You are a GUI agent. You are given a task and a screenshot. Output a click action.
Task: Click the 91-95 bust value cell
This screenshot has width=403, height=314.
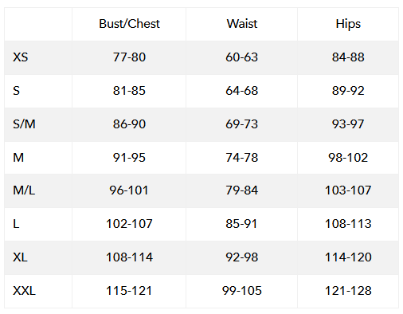pyautogui.click(x=129, y=158)
